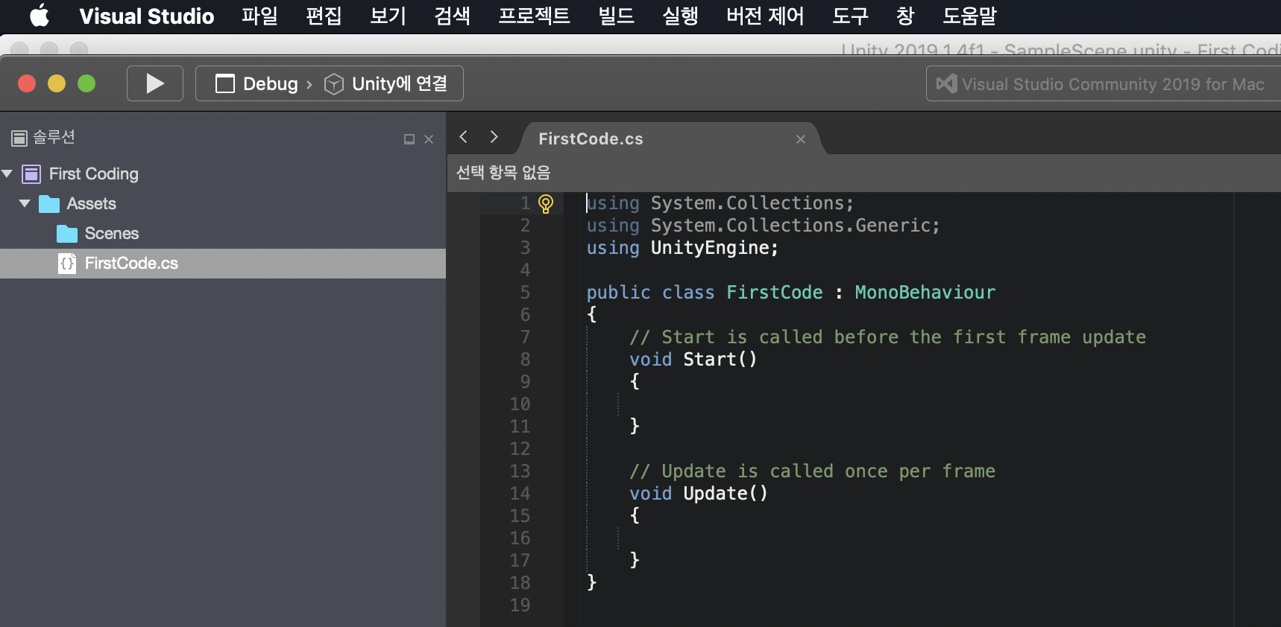Open the 프로젝트 menu
This screenshot has height=627, width=1281.
click(535, 16)
